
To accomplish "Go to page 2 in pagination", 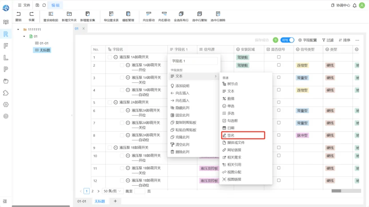I will coord(92,191).
